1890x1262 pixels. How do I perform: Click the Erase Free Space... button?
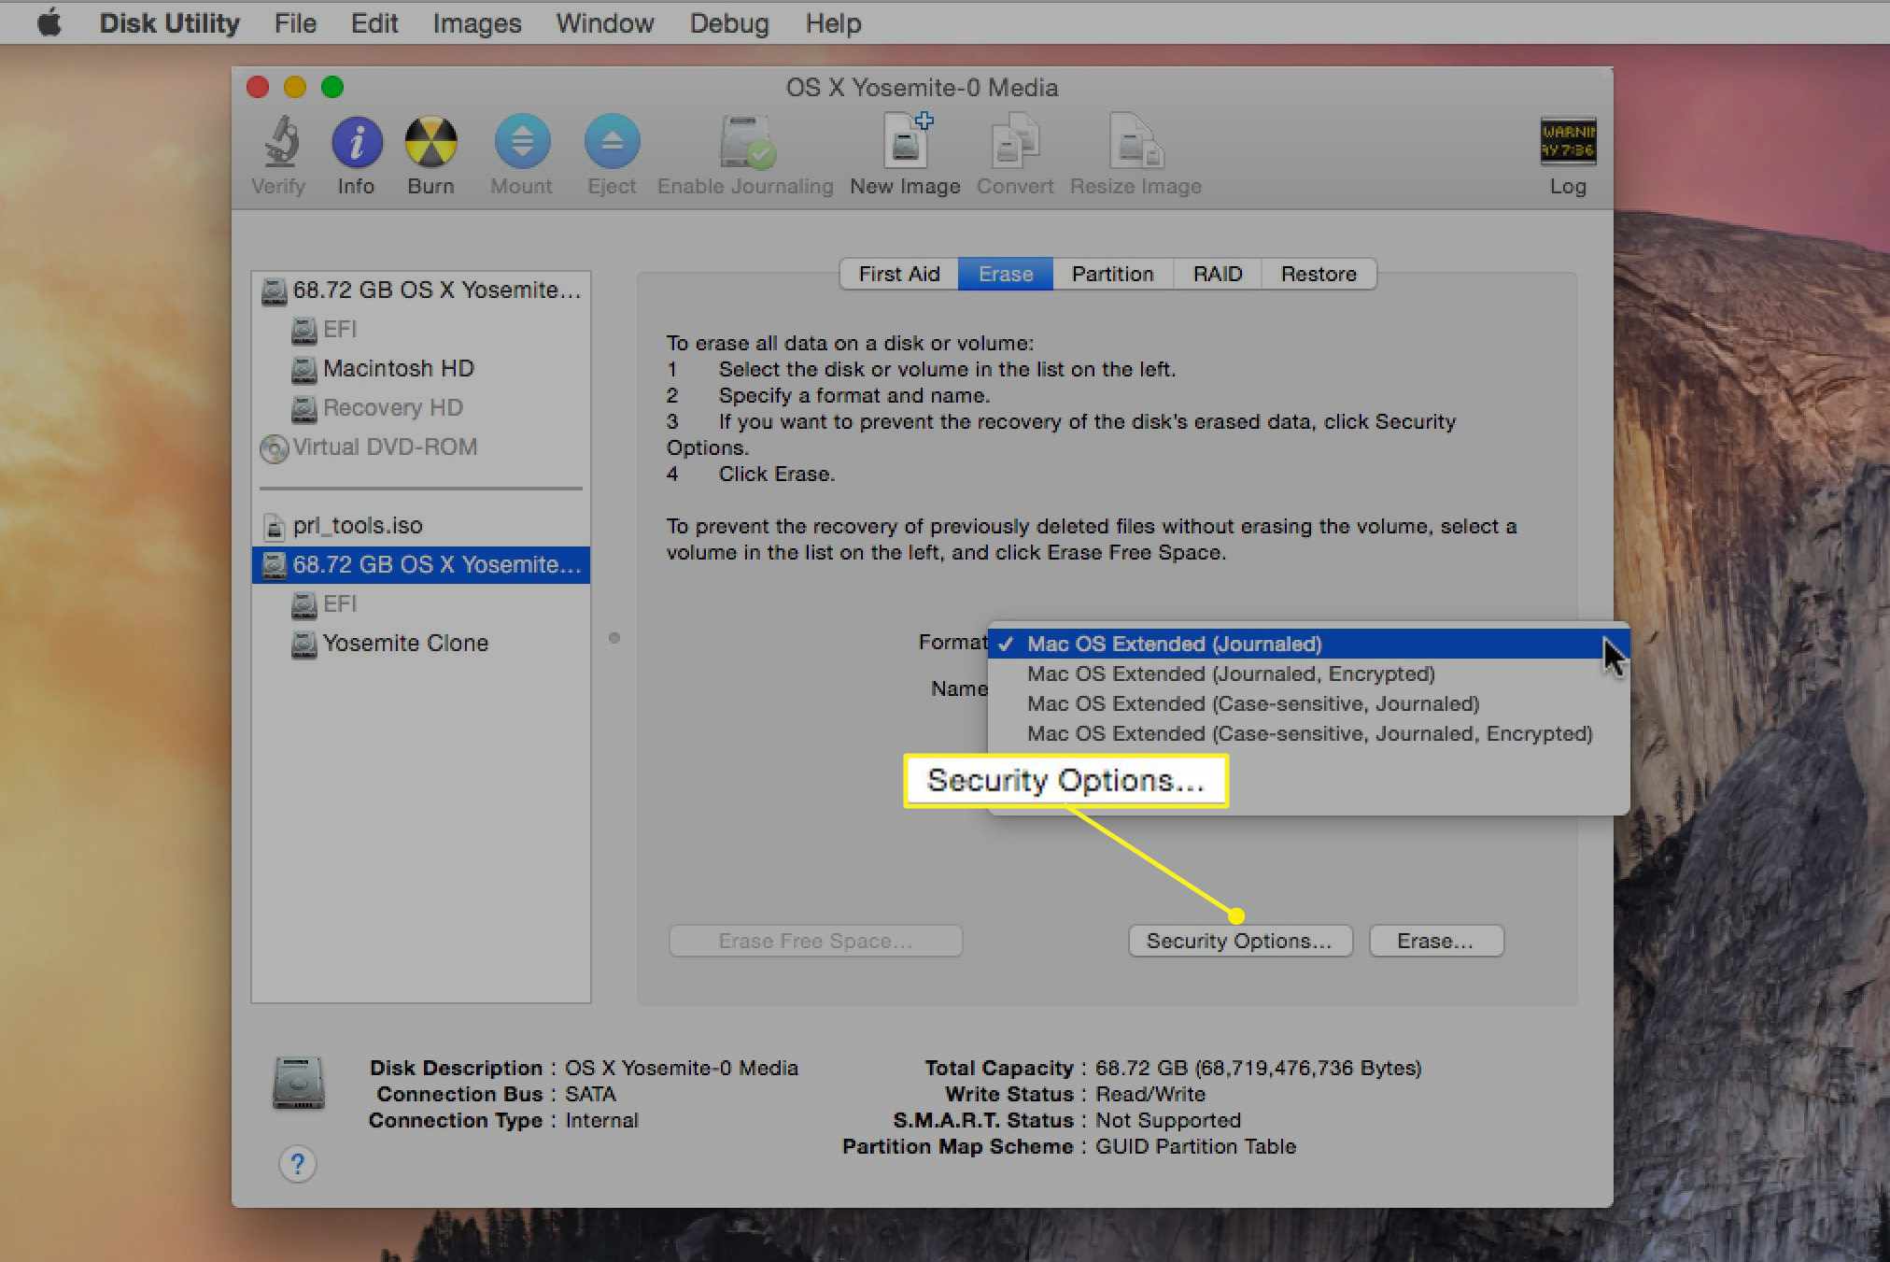[815, 941]
